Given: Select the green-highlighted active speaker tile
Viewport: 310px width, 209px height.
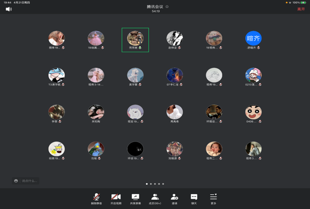Looking at the screenshot, I should pos(135,39).
